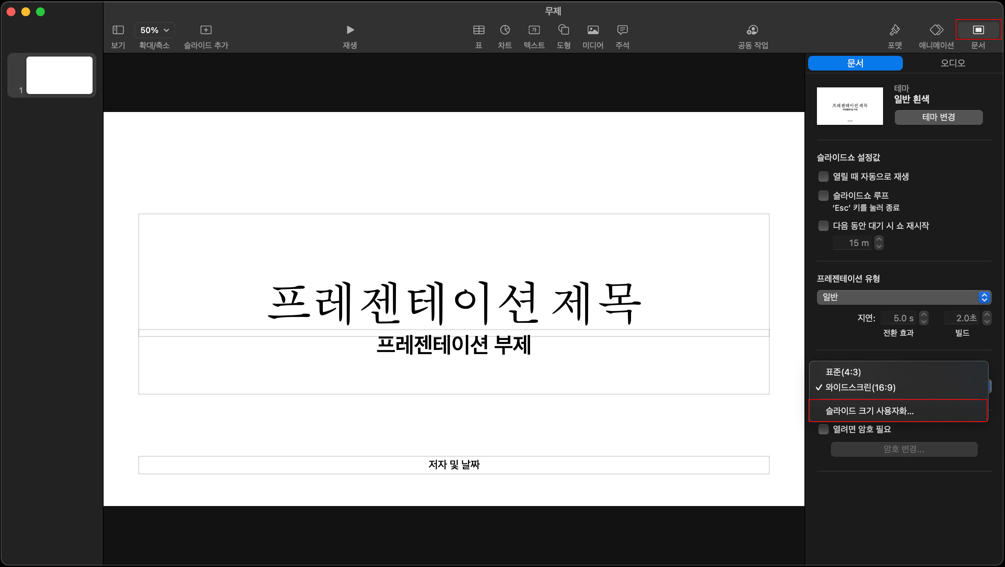
Task: Open the Shape (도형) tool
Action: (563, 30)
